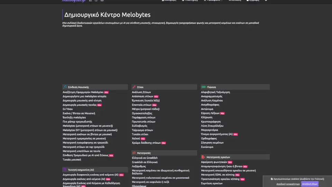This screenshot has height=187, width=332.
Task: Open Όνομα συγκροτήματος (AI)
Action: (x=217, y=134)
